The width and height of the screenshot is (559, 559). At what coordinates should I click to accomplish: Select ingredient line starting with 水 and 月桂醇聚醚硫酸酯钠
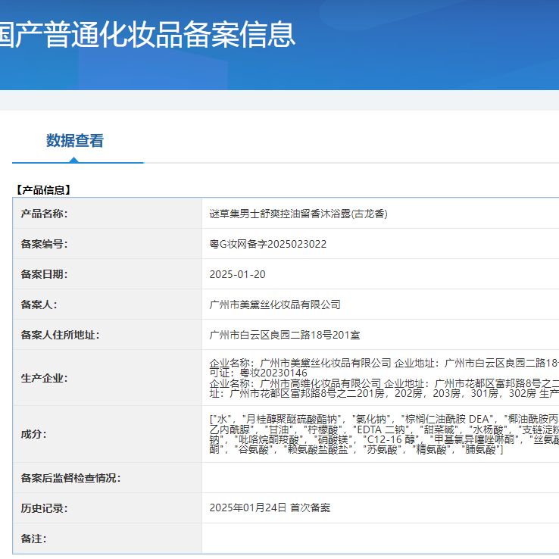384,419
